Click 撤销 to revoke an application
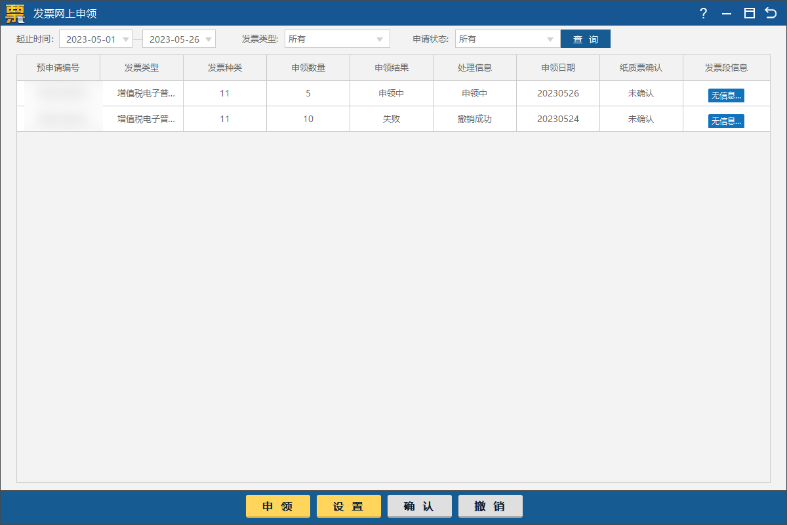Viewport: 787px width, 525px height. (490, 506)
